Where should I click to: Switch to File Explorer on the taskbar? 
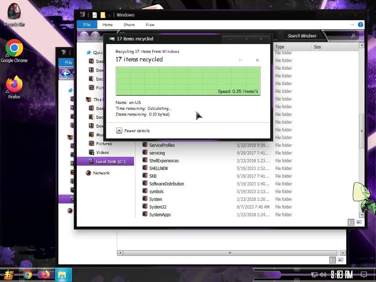click(63, 275)
